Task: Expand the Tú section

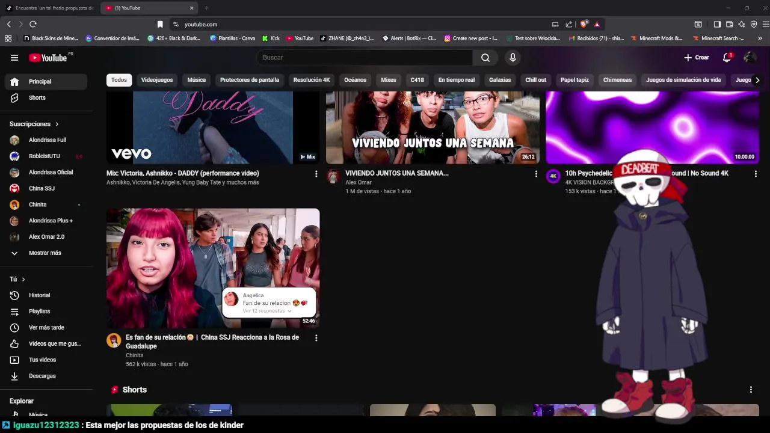Action: [17, 279]
